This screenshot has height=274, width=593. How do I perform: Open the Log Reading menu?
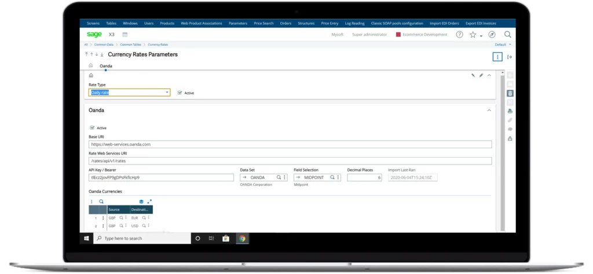click(x=355, y=23)
